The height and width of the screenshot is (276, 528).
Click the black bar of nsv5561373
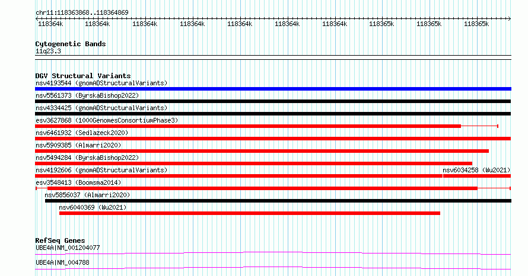pyautogui.click(x=273, y=101)
